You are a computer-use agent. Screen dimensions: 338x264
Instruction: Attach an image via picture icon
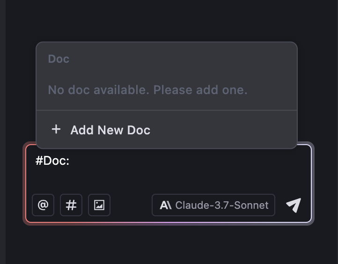tap(99, 205)
